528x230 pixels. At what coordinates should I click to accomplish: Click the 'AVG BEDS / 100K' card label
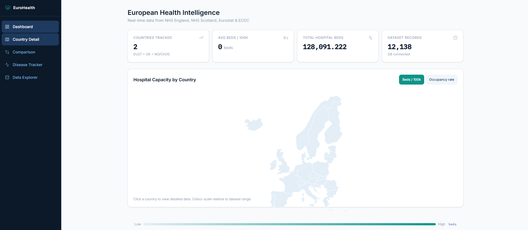(233, 38)
